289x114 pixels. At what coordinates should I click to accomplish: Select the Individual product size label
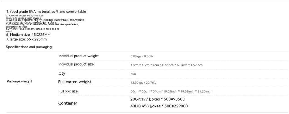[76, 64]
